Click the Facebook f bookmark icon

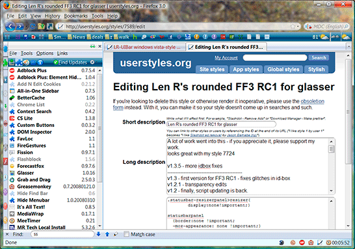[x=170, y=36]
